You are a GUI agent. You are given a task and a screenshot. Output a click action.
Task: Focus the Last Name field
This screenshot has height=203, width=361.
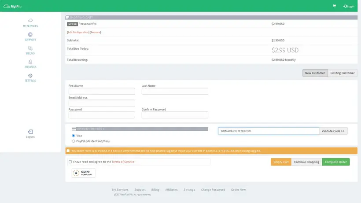click(x=175, y=91)
